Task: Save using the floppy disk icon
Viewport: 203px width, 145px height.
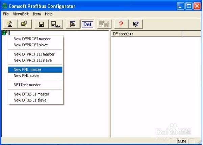Action: [x=42, y=24]
